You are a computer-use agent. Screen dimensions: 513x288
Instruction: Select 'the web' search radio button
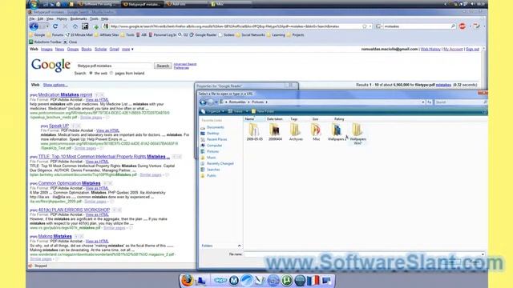coord(91,73)
